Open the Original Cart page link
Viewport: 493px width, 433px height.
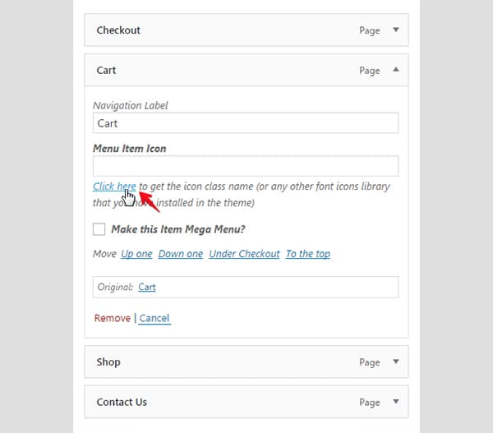pyautogui.click(x=147, y=287)
